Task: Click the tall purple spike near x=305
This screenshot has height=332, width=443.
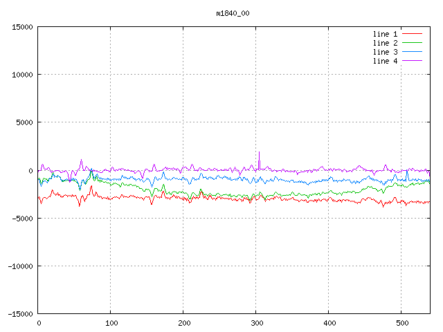Action: [259, 160]
